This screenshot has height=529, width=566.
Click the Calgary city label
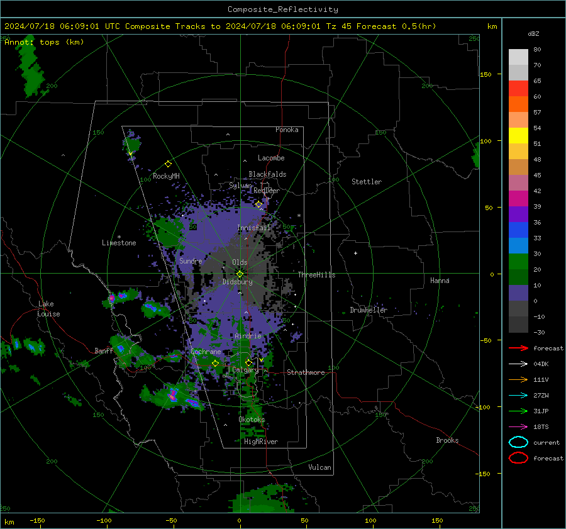click(x=245, y=370)
